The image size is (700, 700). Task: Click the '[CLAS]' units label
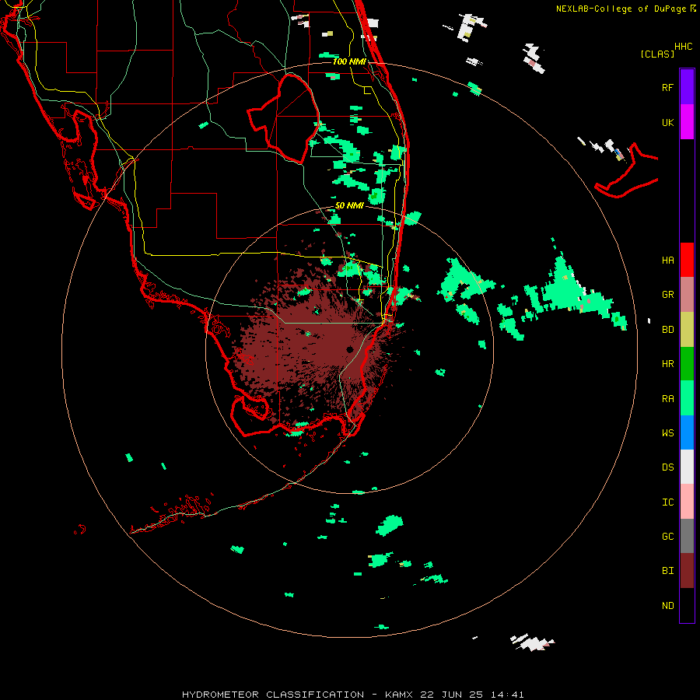[657, 54]
